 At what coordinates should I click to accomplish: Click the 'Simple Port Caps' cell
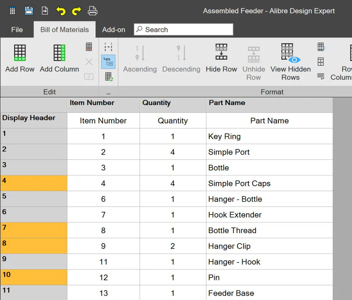point(269,183)
